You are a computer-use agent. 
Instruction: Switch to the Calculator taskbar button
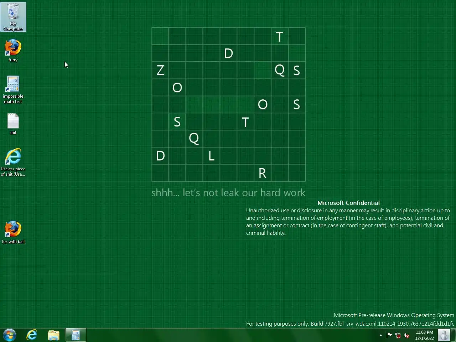[x=76, y=335]
